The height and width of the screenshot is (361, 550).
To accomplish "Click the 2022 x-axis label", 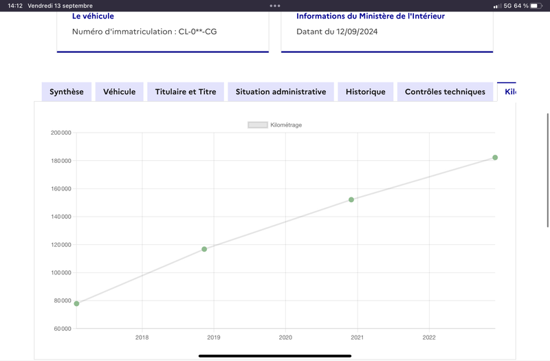I will pos(429,338).
